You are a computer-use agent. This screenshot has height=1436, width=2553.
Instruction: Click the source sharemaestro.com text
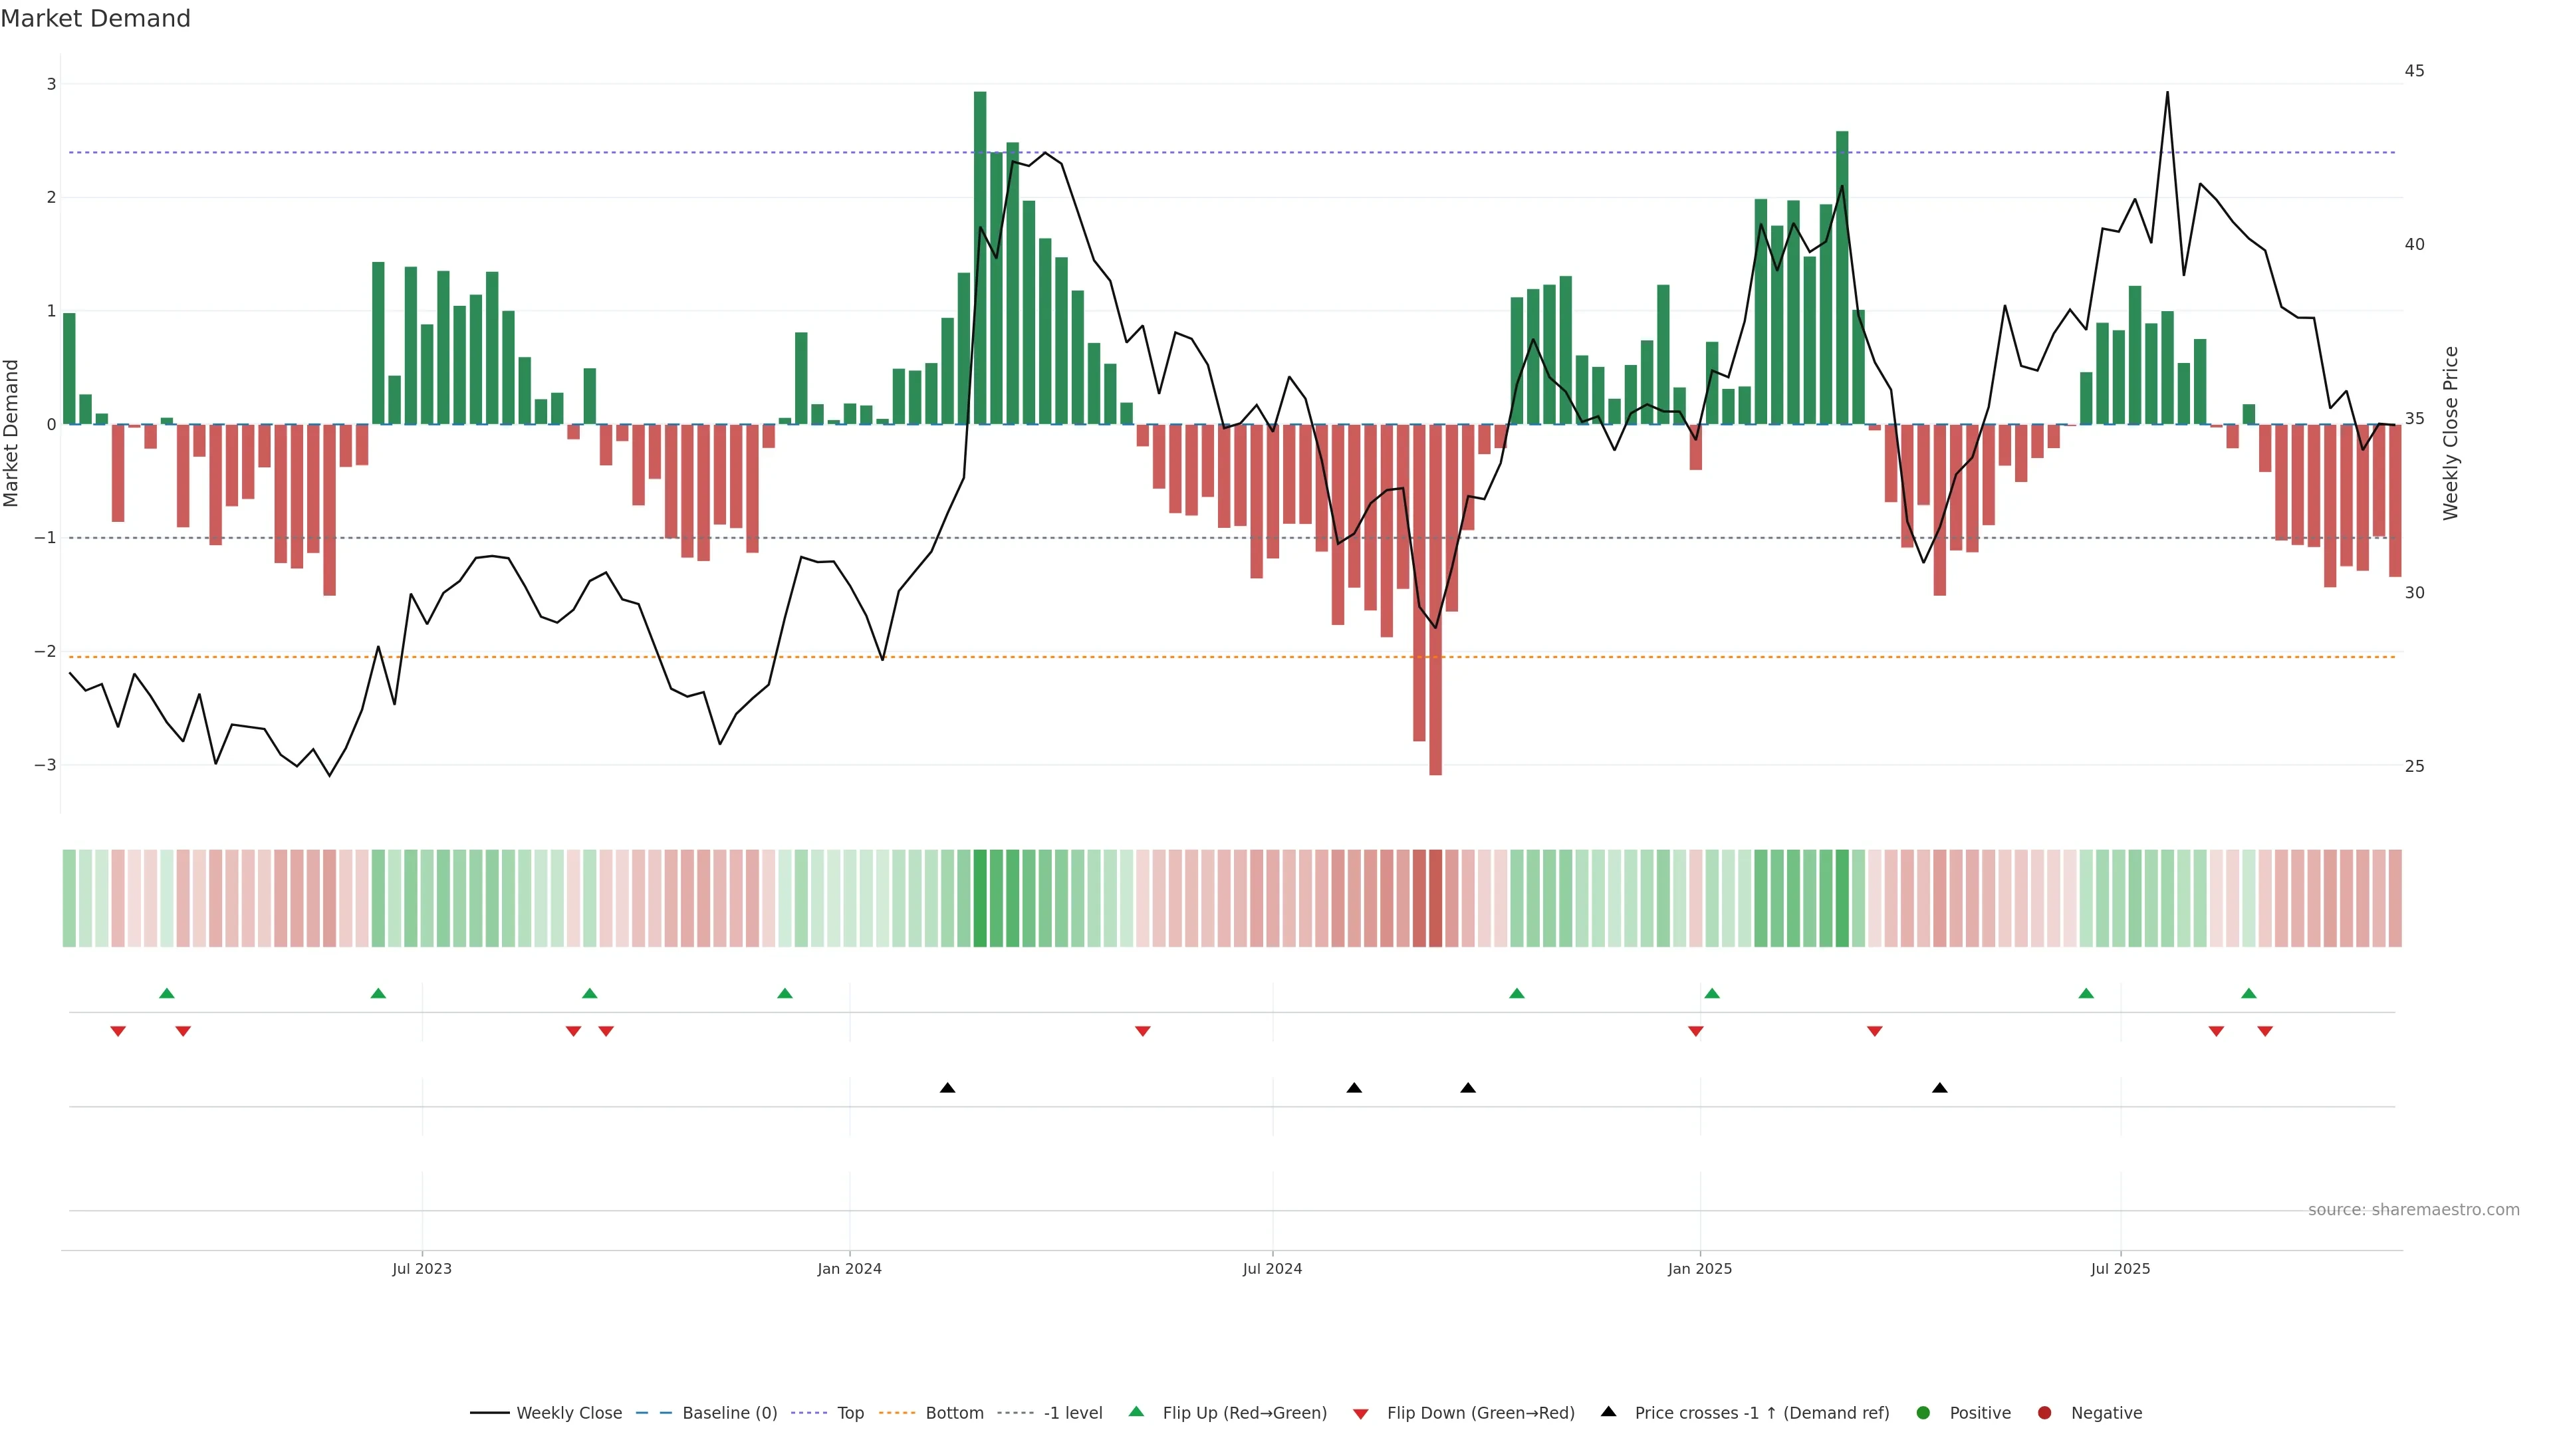point(2413,1210)
